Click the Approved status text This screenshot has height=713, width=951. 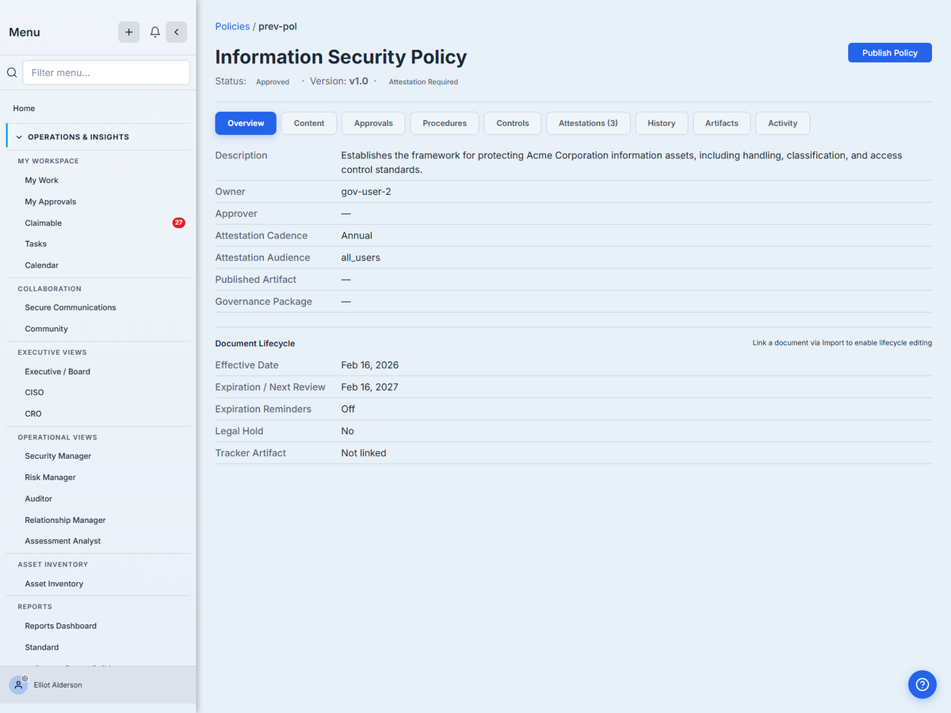pyautogui.click(x=273, y=82)
